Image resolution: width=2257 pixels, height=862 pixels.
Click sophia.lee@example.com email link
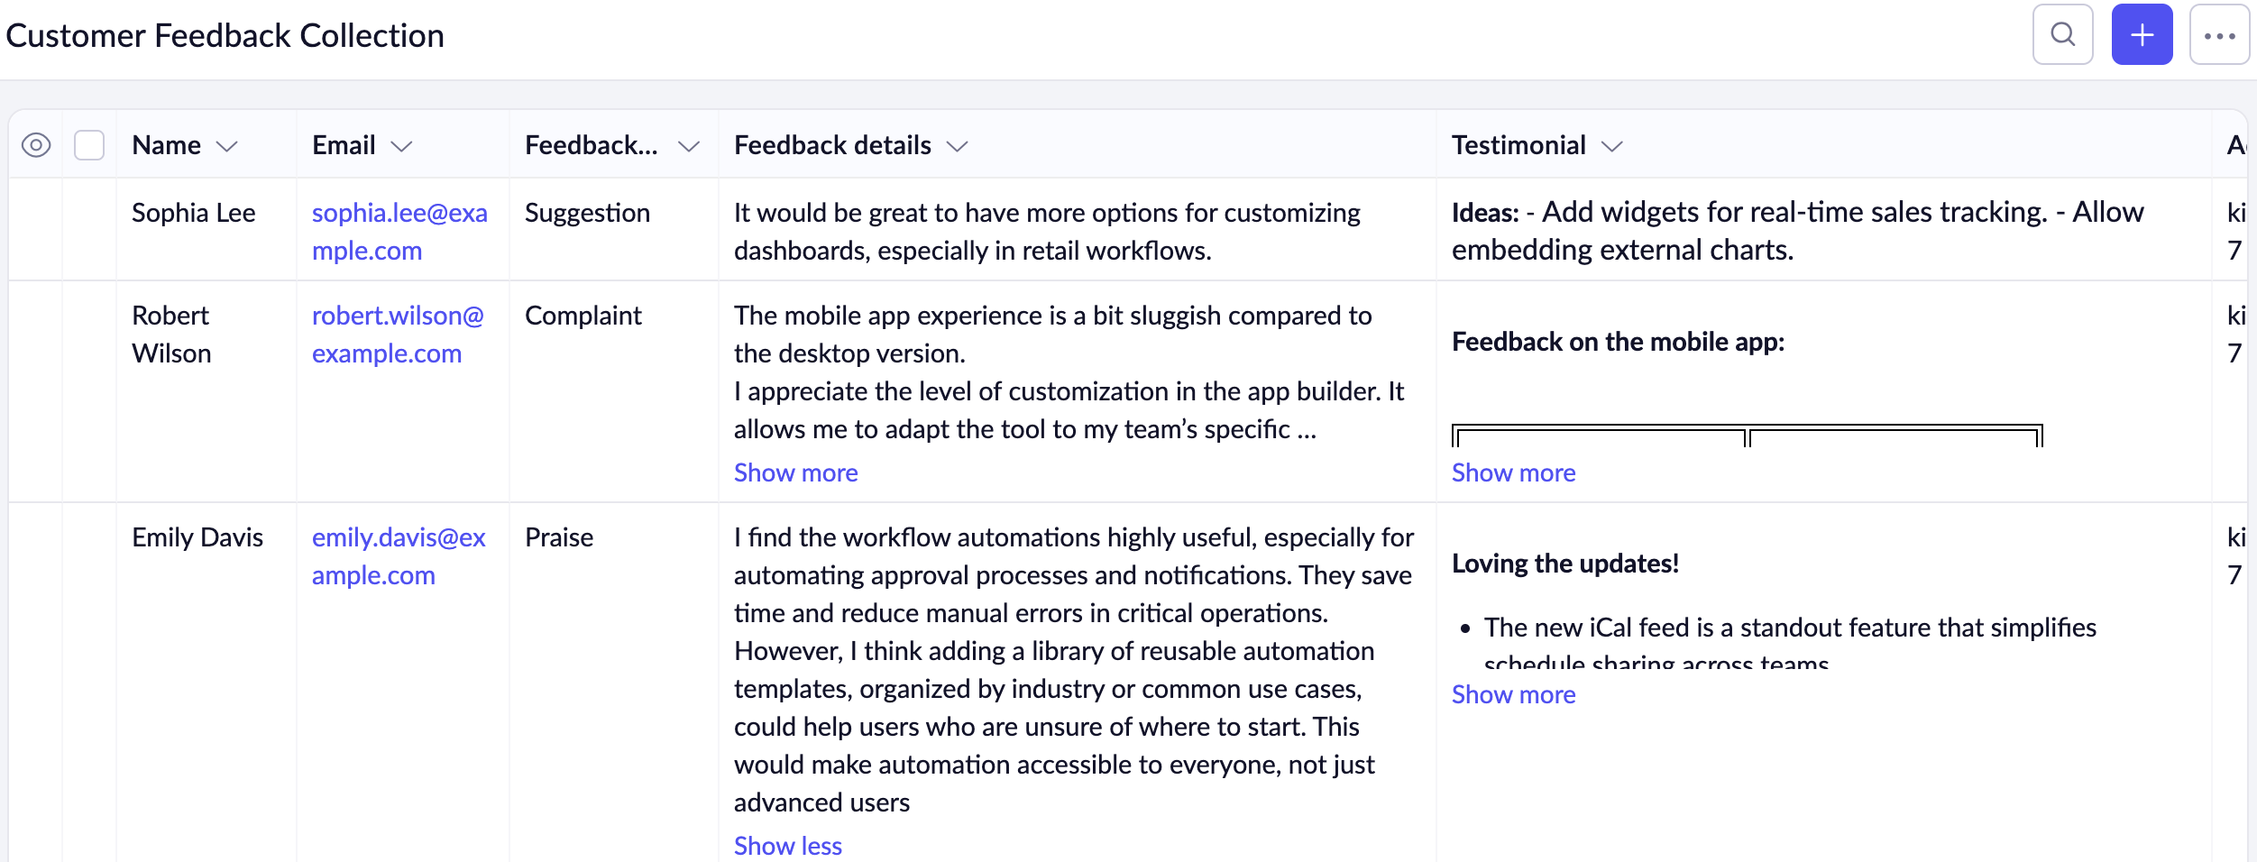(399, 231)
